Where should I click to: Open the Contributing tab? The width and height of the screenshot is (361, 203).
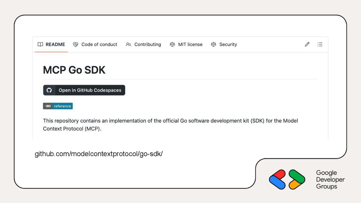pos(143,44)
